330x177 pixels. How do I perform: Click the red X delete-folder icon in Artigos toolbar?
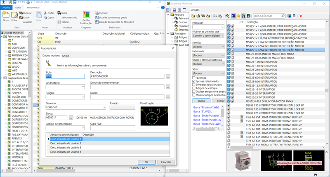pyautogui.click(x=208, y=16)
